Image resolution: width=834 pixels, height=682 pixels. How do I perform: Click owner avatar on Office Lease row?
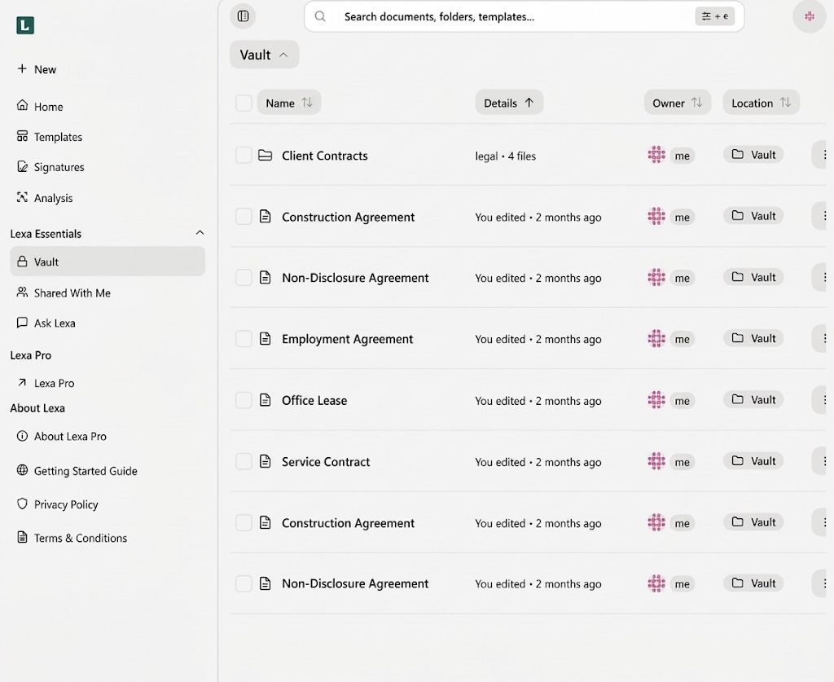pos(656,400)
